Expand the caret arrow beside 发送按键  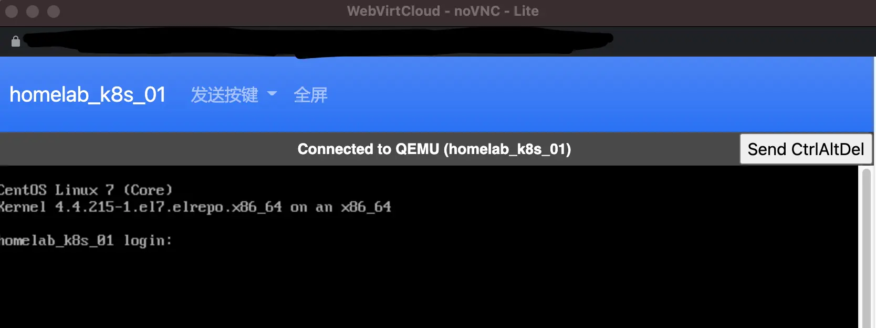coord(272,94)
